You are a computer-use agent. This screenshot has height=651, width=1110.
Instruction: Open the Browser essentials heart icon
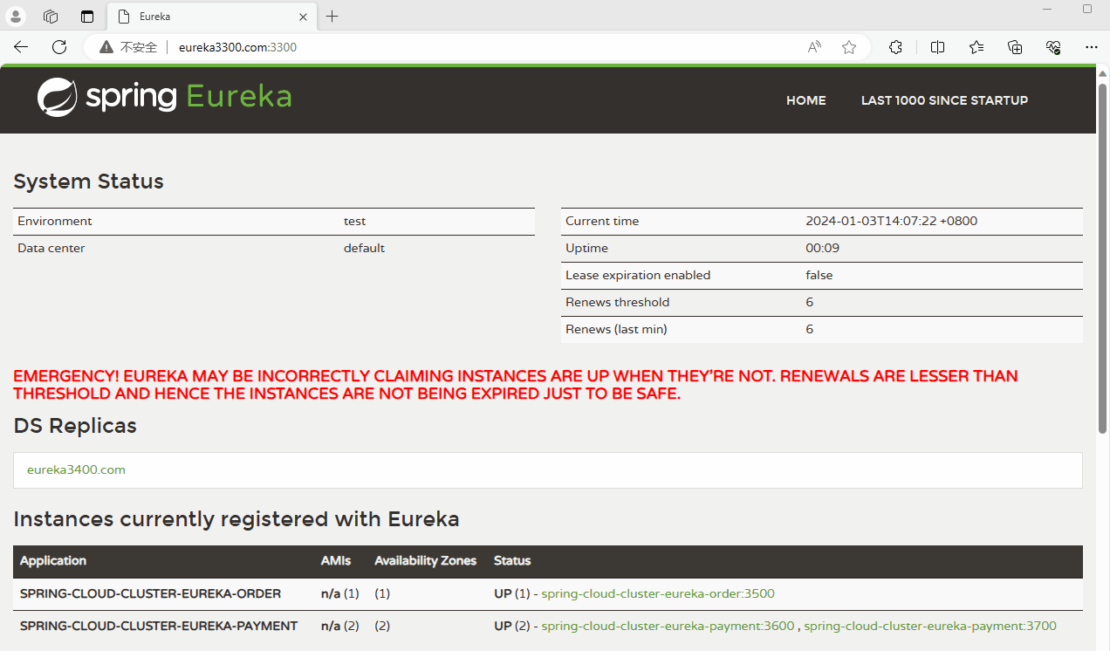[1053, 47]
